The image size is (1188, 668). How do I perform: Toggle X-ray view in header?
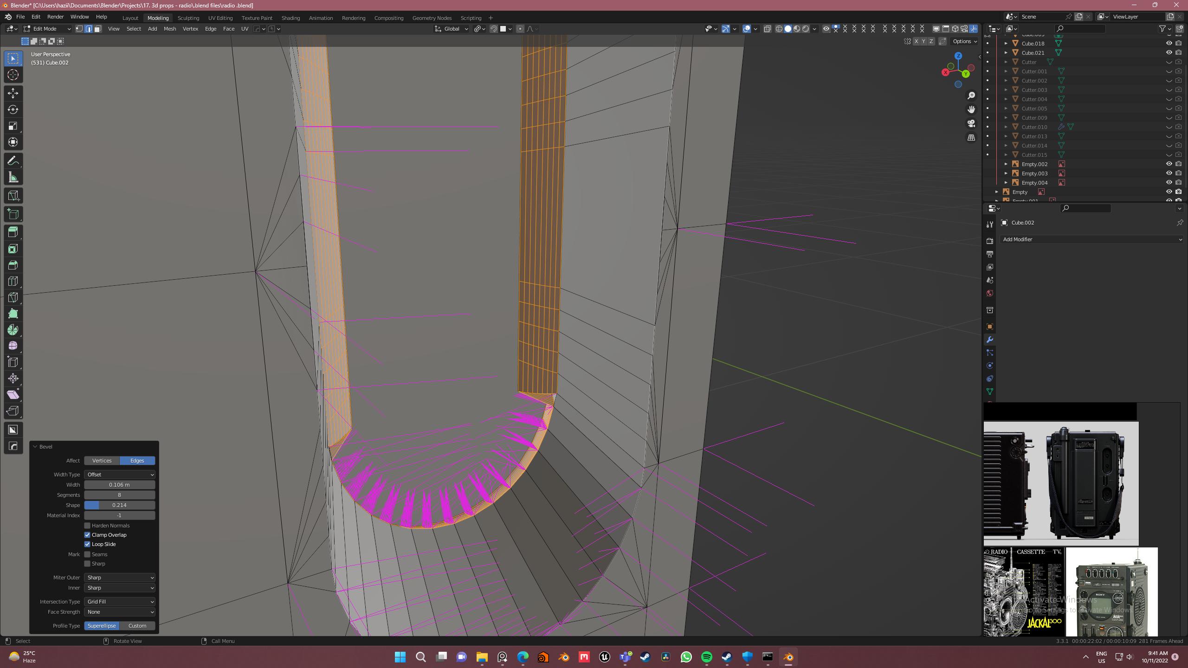(768, 29)
